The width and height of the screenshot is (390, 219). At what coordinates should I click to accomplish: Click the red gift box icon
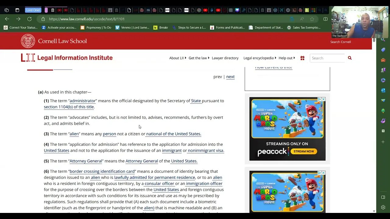[x=302, y=58]
